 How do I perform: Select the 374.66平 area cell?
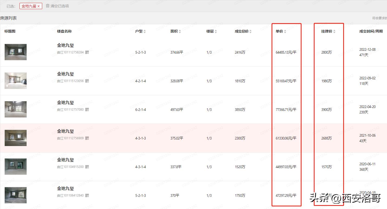(x=177, y=52)
